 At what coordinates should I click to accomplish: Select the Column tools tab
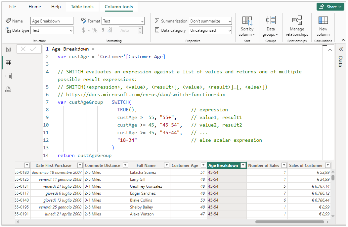tap(119, 7)
